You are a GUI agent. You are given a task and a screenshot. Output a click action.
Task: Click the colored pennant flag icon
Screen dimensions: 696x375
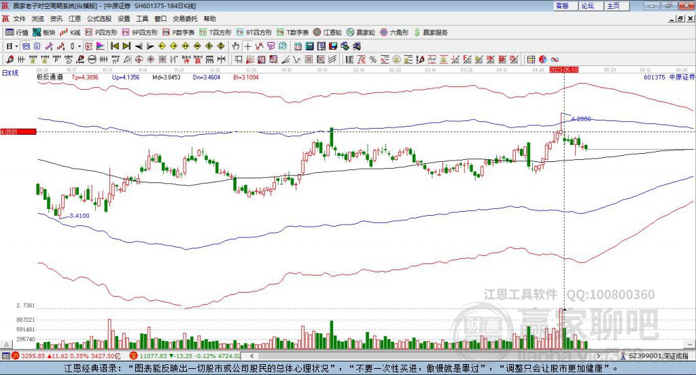[x=101, y=46]
